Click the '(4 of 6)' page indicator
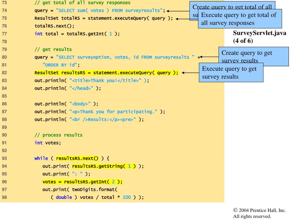 point(243,41)
